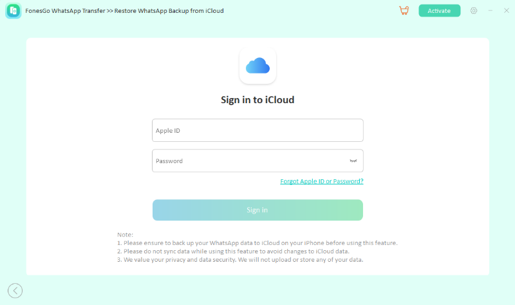Open the settings gear icon
Image resolution: width=515 pixels, height=305 pixels.
[x=473, y=10]
